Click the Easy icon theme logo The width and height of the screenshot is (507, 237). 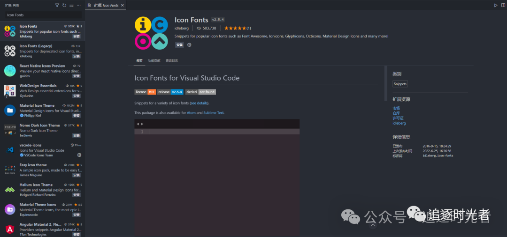(10, 170)
